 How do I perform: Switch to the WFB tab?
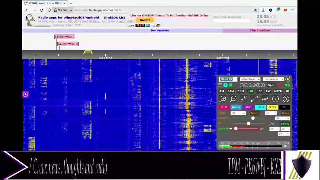pyautogui.click(x=224, y=107)
